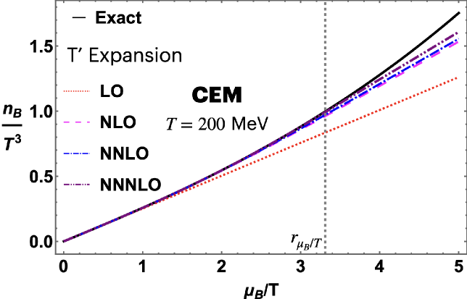Click the x-axis tick label 0
This screenshot has height=299, width=467.
point(63,266)
